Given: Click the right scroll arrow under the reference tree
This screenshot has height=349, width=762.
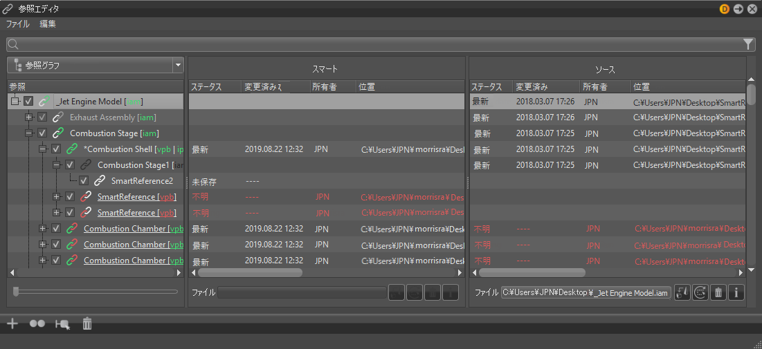Looking at the screenshot, I should 179,273.
